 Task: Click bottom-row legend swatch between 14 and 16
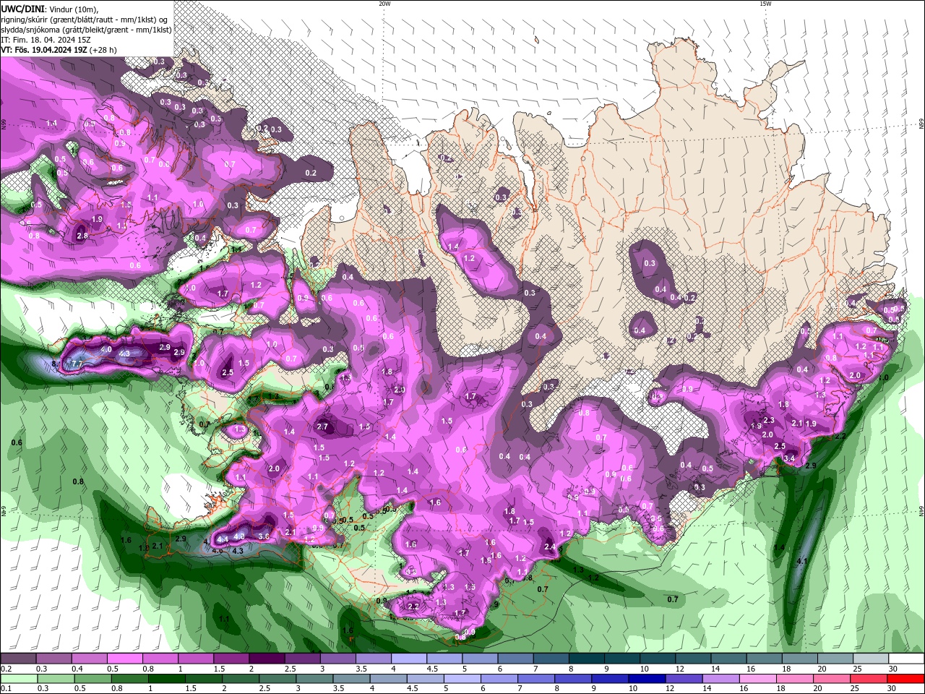723,679
